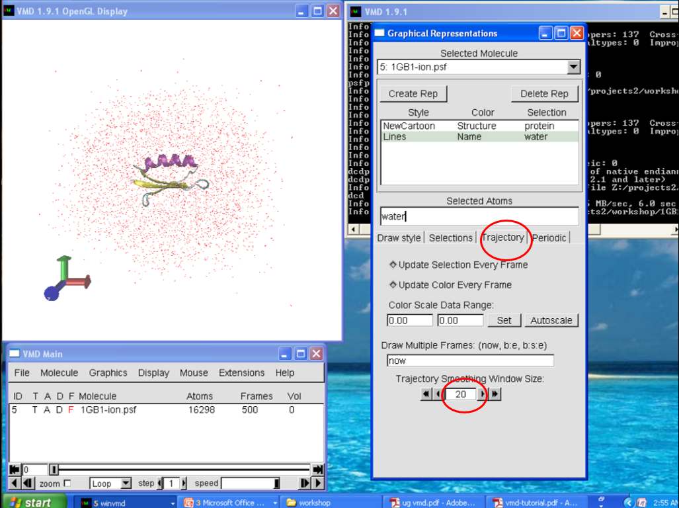Screen dimensions: 679x508
Task: Switch to the Selections tab
Action: [450, 237]
